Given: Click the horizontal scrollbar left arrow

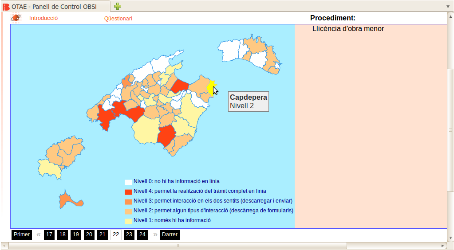Looking at the screenshot, I should point(4,246).
